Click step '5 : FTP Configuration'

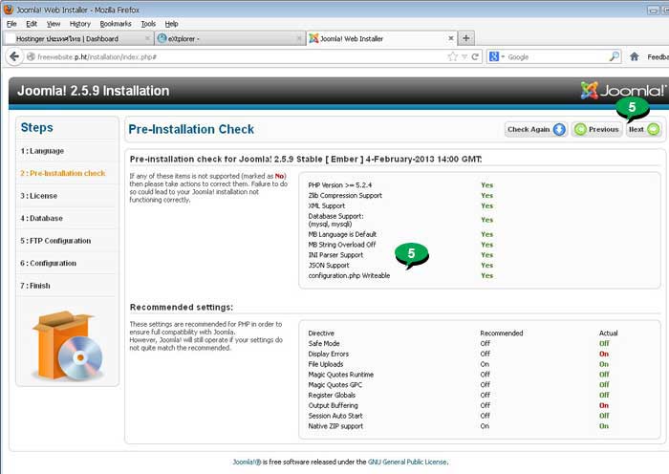(55, 241)
